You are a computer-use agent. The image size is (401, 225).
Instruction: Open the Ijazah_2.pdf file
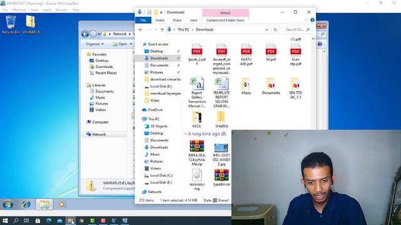coord(197,54)
